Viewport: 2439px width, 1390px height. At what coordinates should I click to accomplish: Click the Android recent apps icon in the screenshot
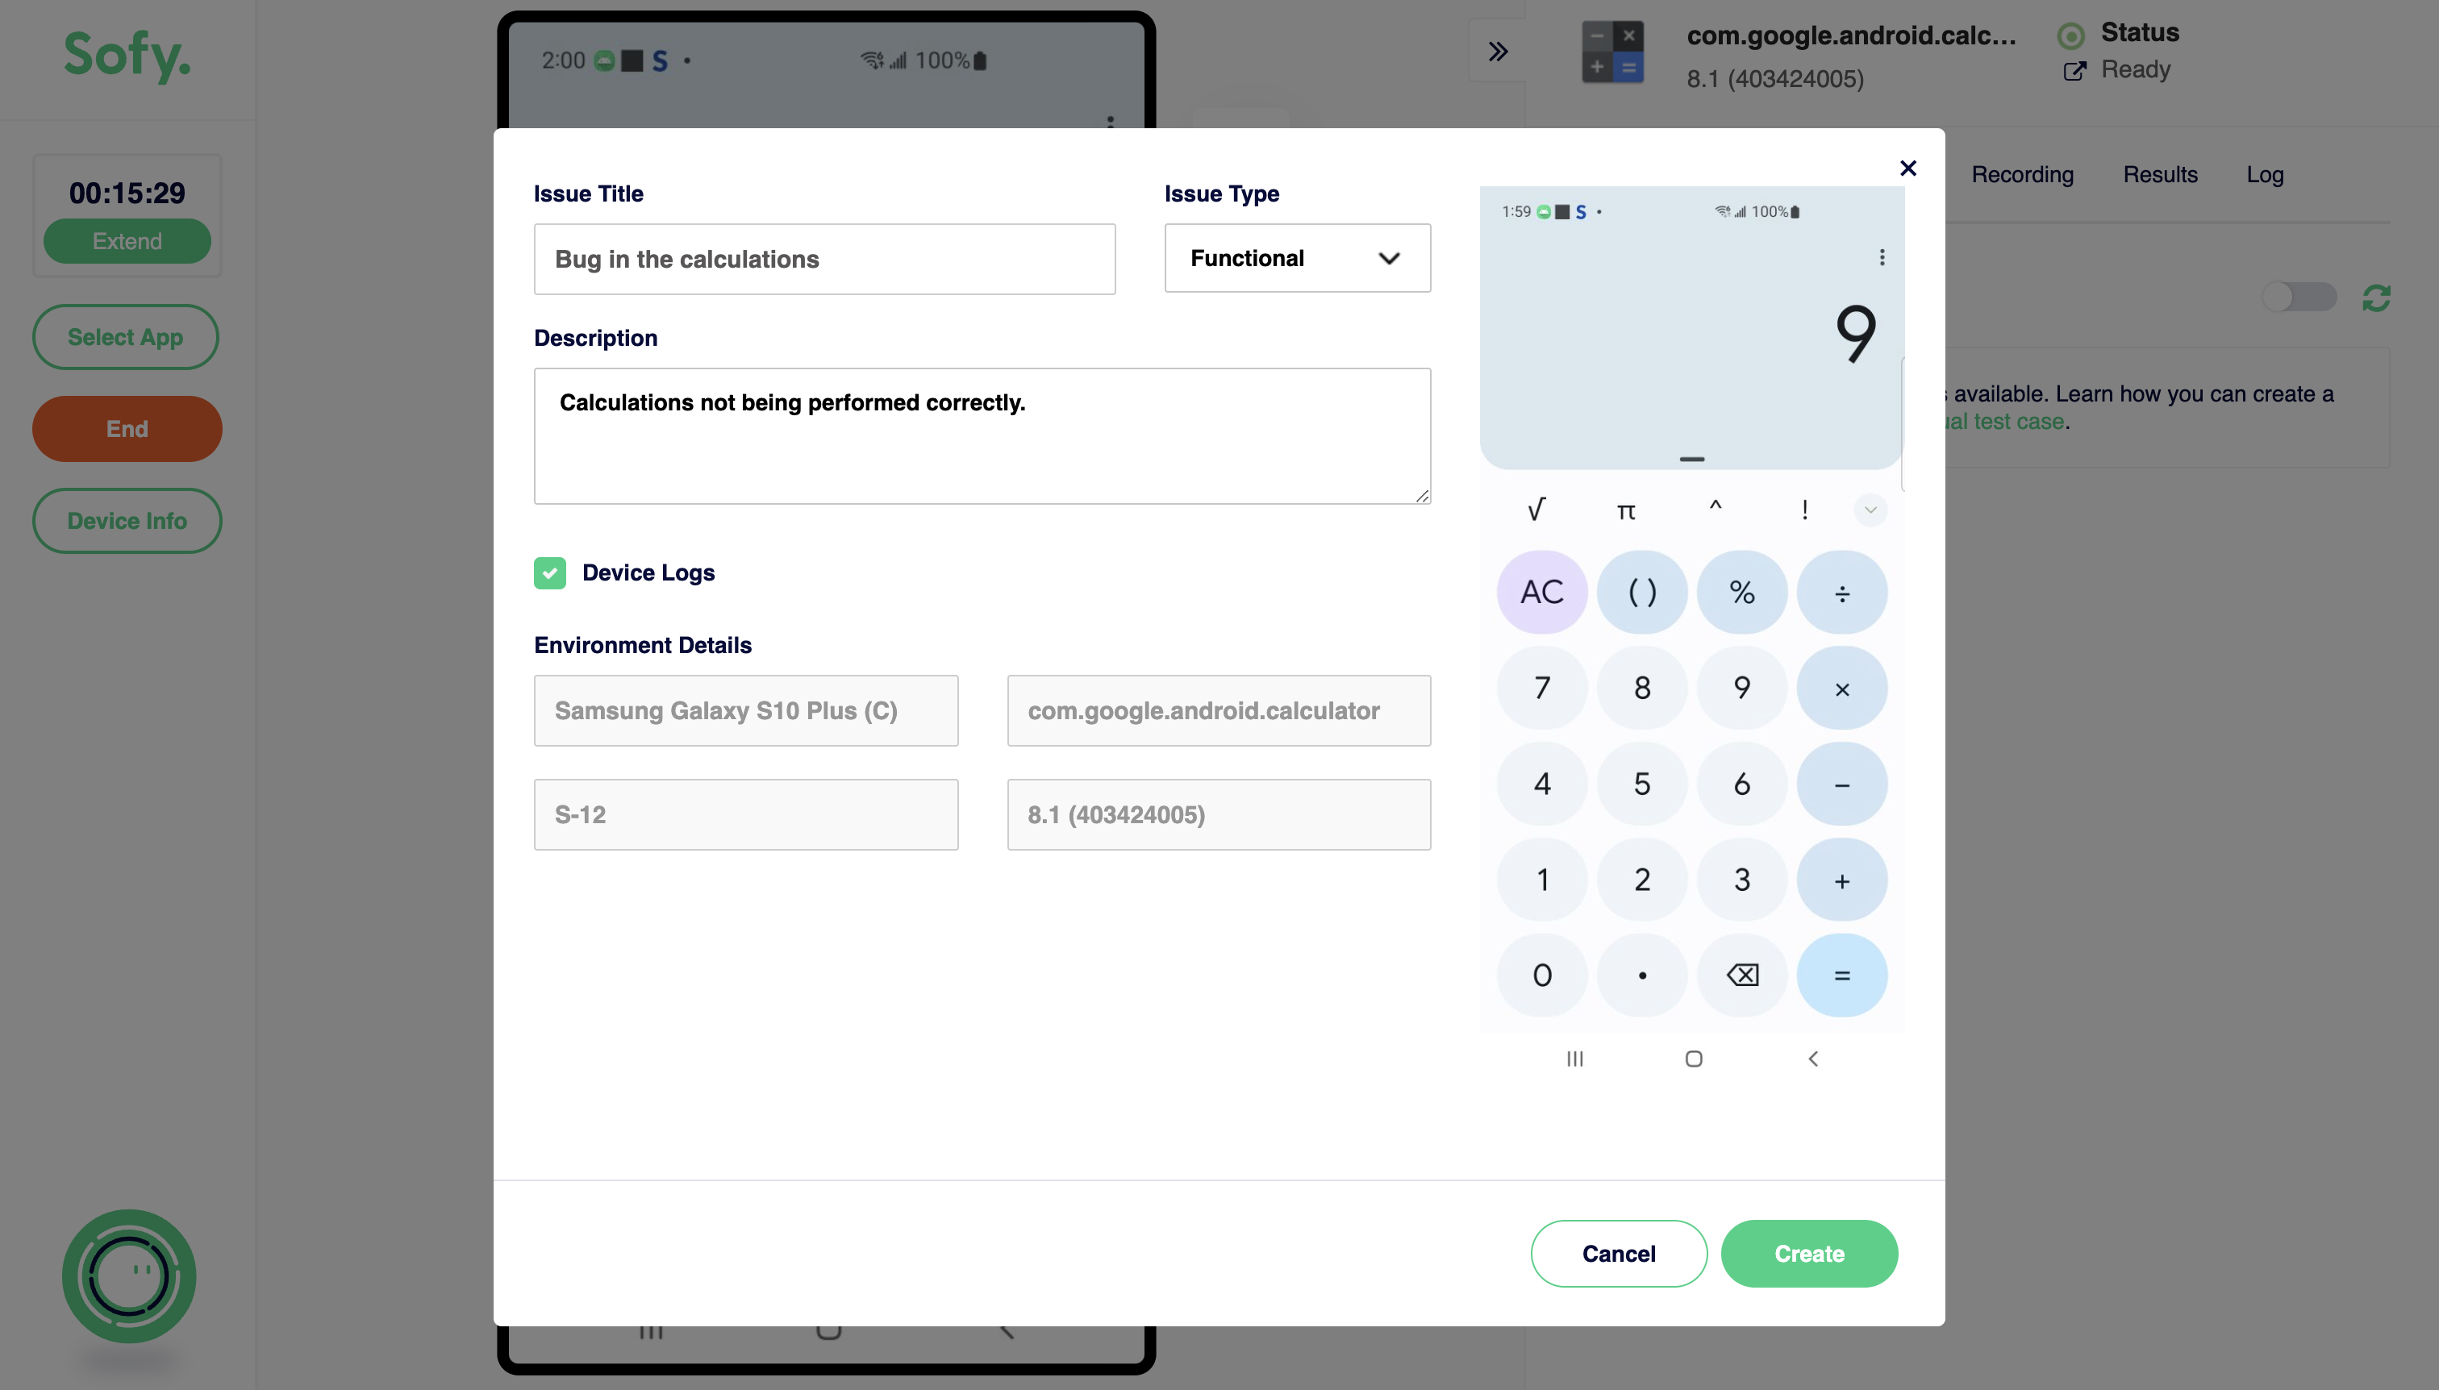[x=1574, y=1059]
